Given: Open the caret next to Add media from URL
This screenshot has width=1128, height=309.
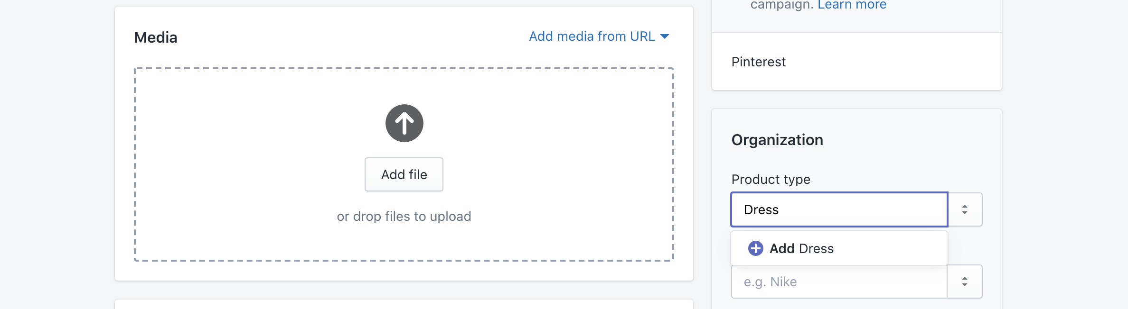Looking at the screenshot, I should tap(665, 36).
